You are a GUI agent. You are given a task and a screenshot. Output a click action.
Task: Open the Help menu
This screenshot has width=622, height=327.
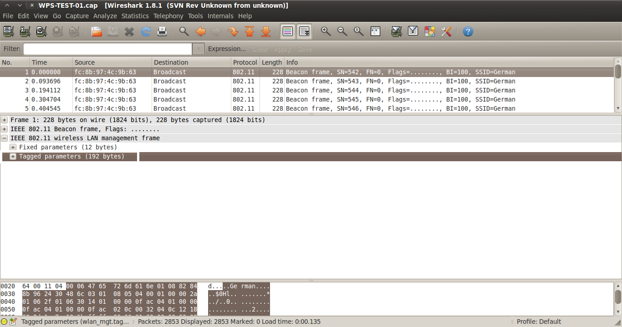[245, 16]
